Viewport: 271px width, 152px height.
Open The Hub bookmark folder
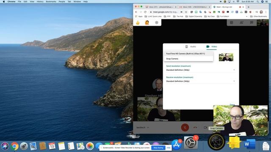(x=178, y=16)
